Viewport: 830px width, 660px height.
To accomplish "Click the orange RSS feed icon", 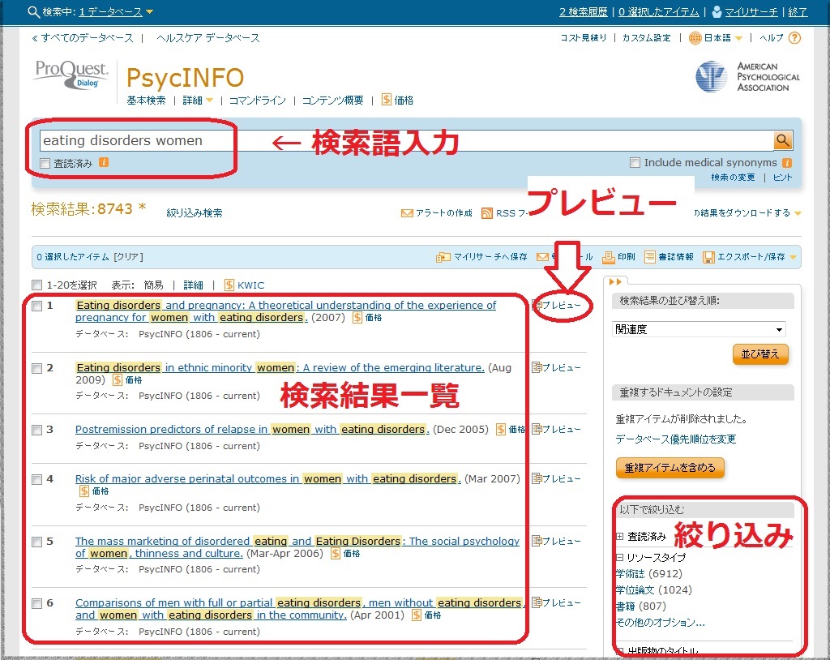I will coord(487,213).
